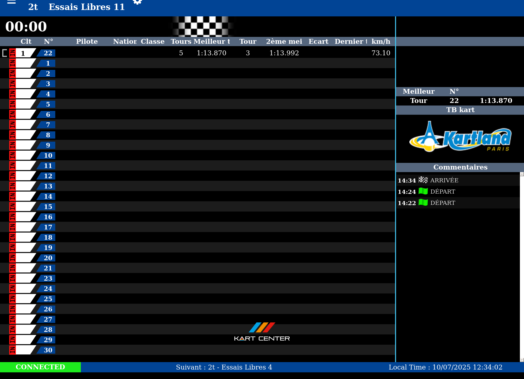The width and height of the screenshot is (524, 379).
Task: Click the checkered flag icon beside ARRIVÉE
Action: tap(423, 180)
